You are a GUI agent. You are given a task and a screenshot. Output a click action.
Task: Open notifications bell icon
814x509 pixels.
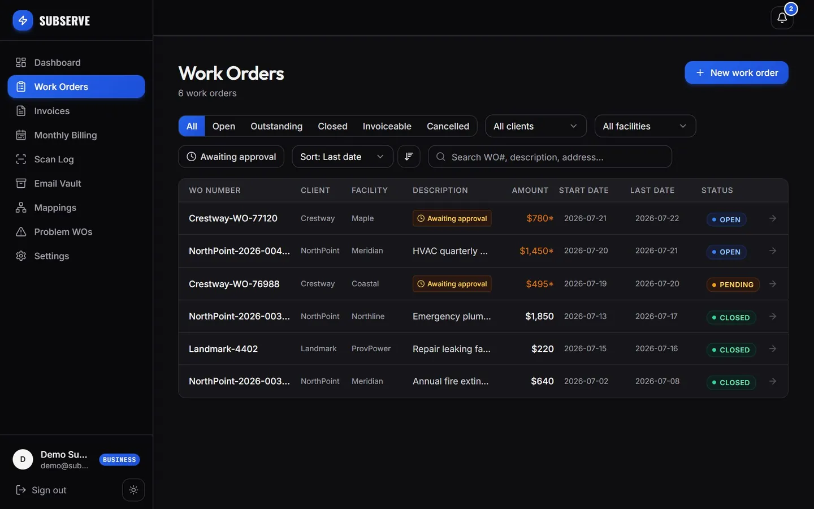782,18
